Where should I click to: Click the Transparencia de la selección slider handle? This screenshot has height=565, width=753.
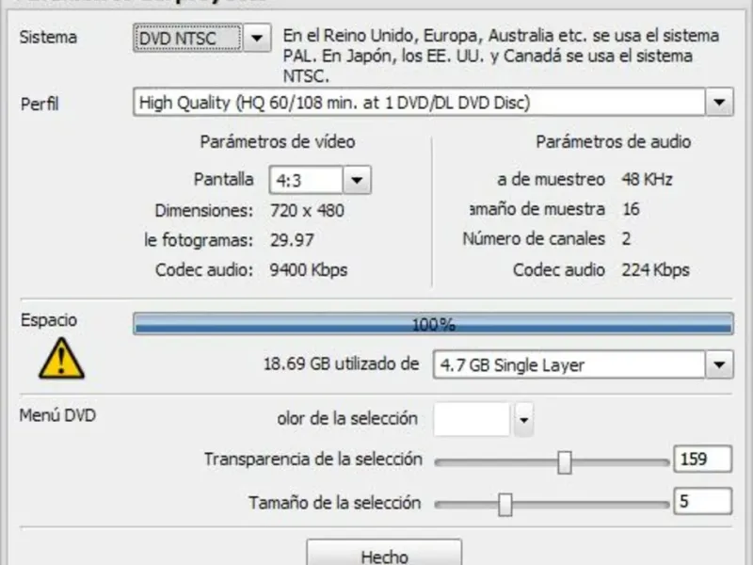564,462
